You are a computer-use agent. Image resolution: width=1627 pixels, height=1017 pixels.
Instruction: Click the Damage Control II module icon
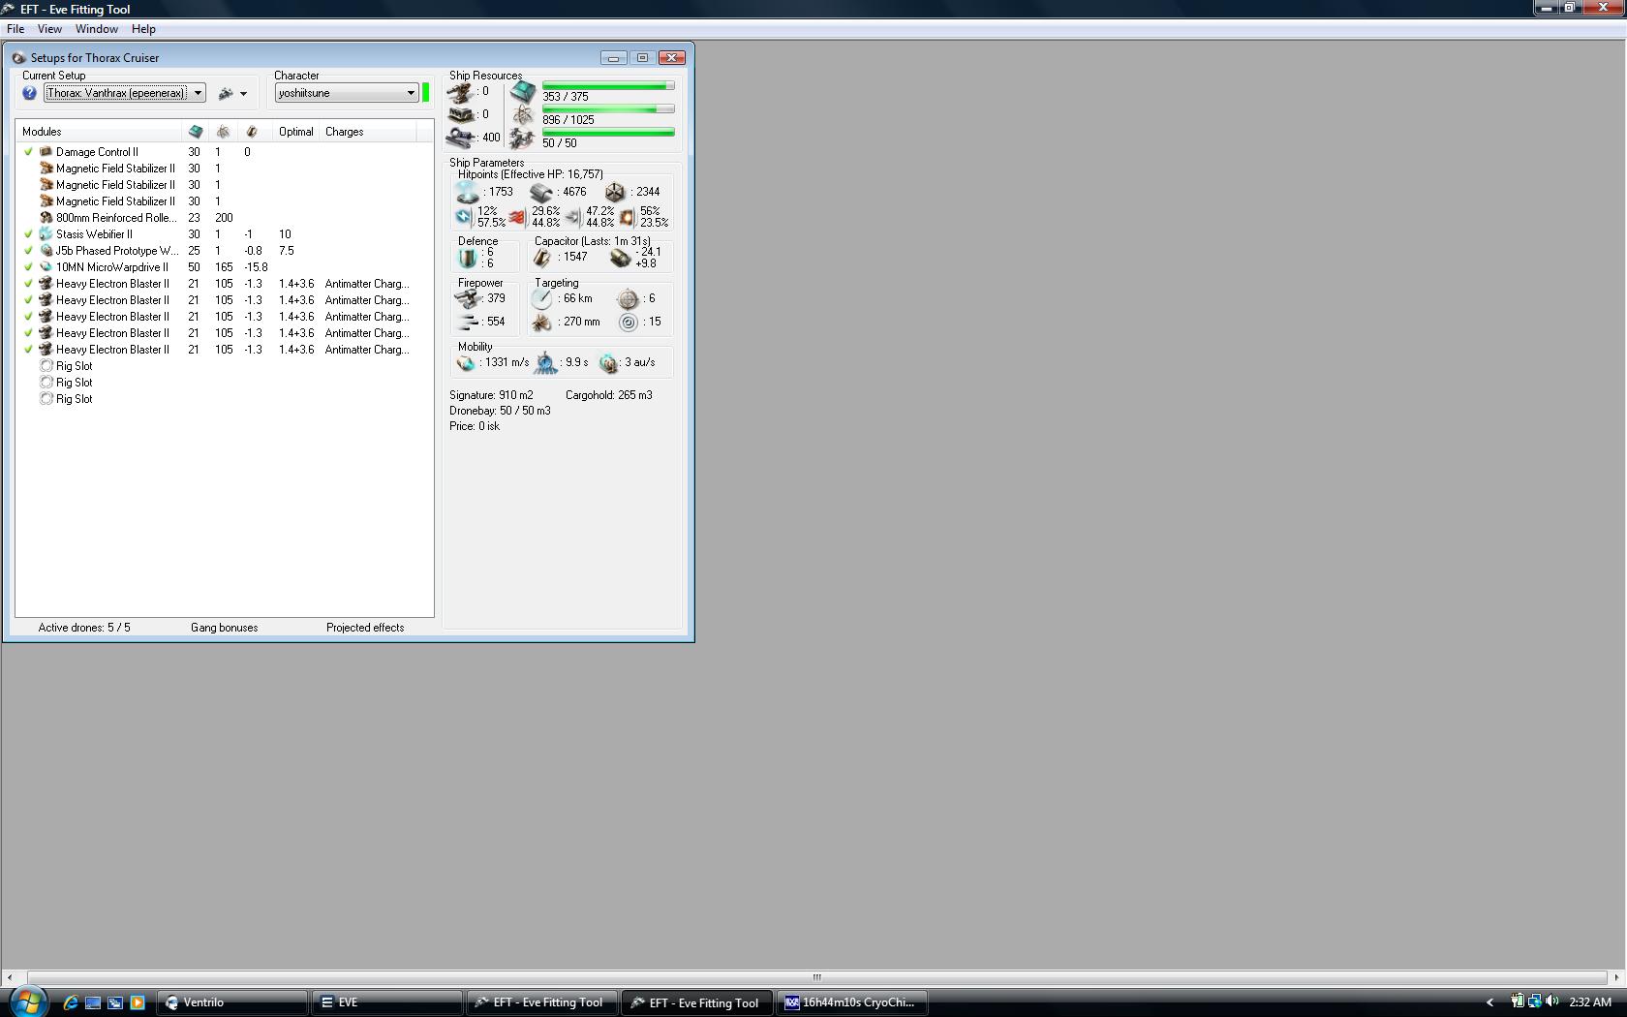click(46, 152)
